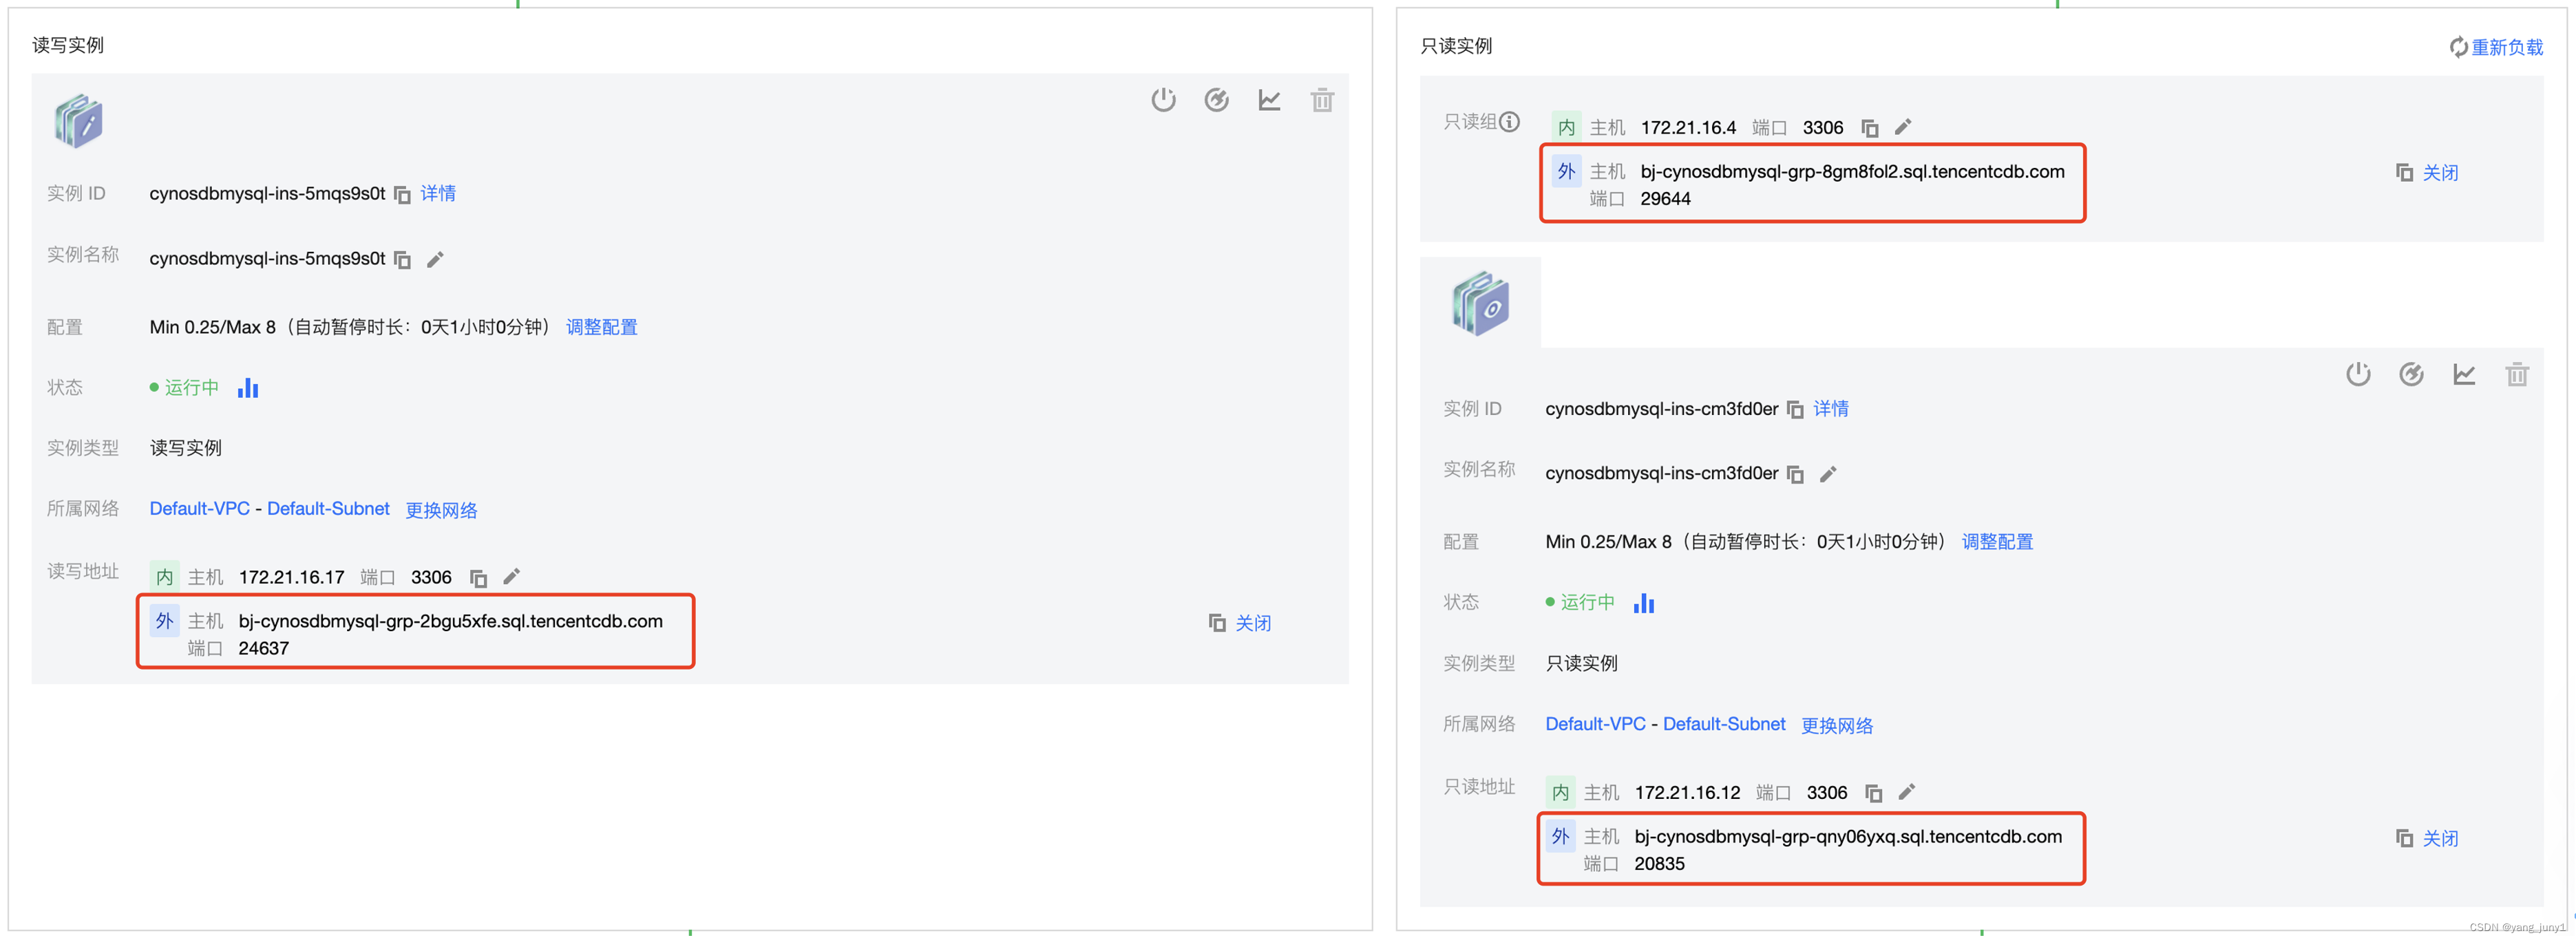Image resolution: width=2576 pixels, height=940 pixels.
Task: Click 更换网络 under read-write instance
Action: pos(441,511)
